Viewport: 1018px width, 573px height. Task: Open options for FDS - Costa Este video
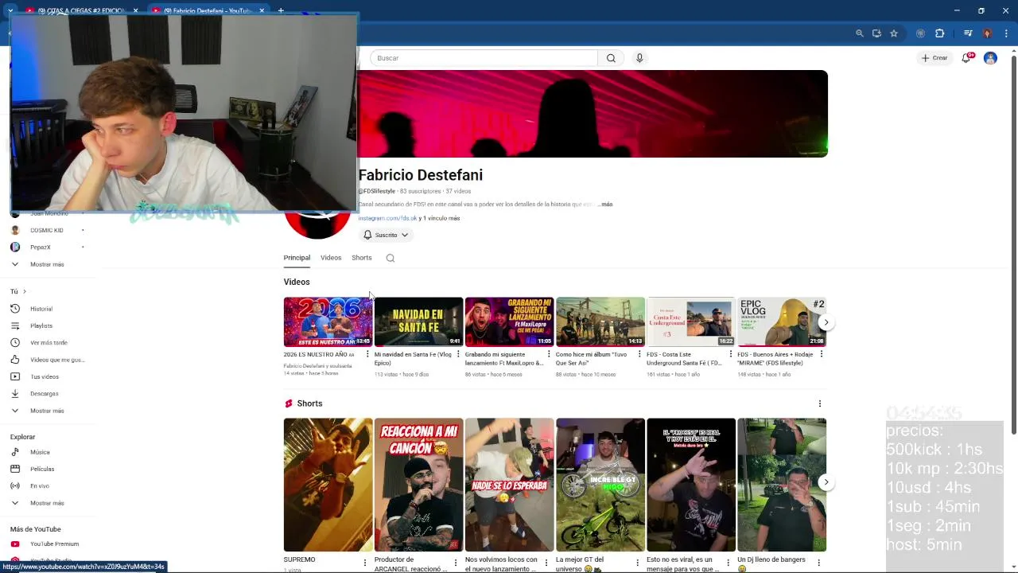point(730,354)
